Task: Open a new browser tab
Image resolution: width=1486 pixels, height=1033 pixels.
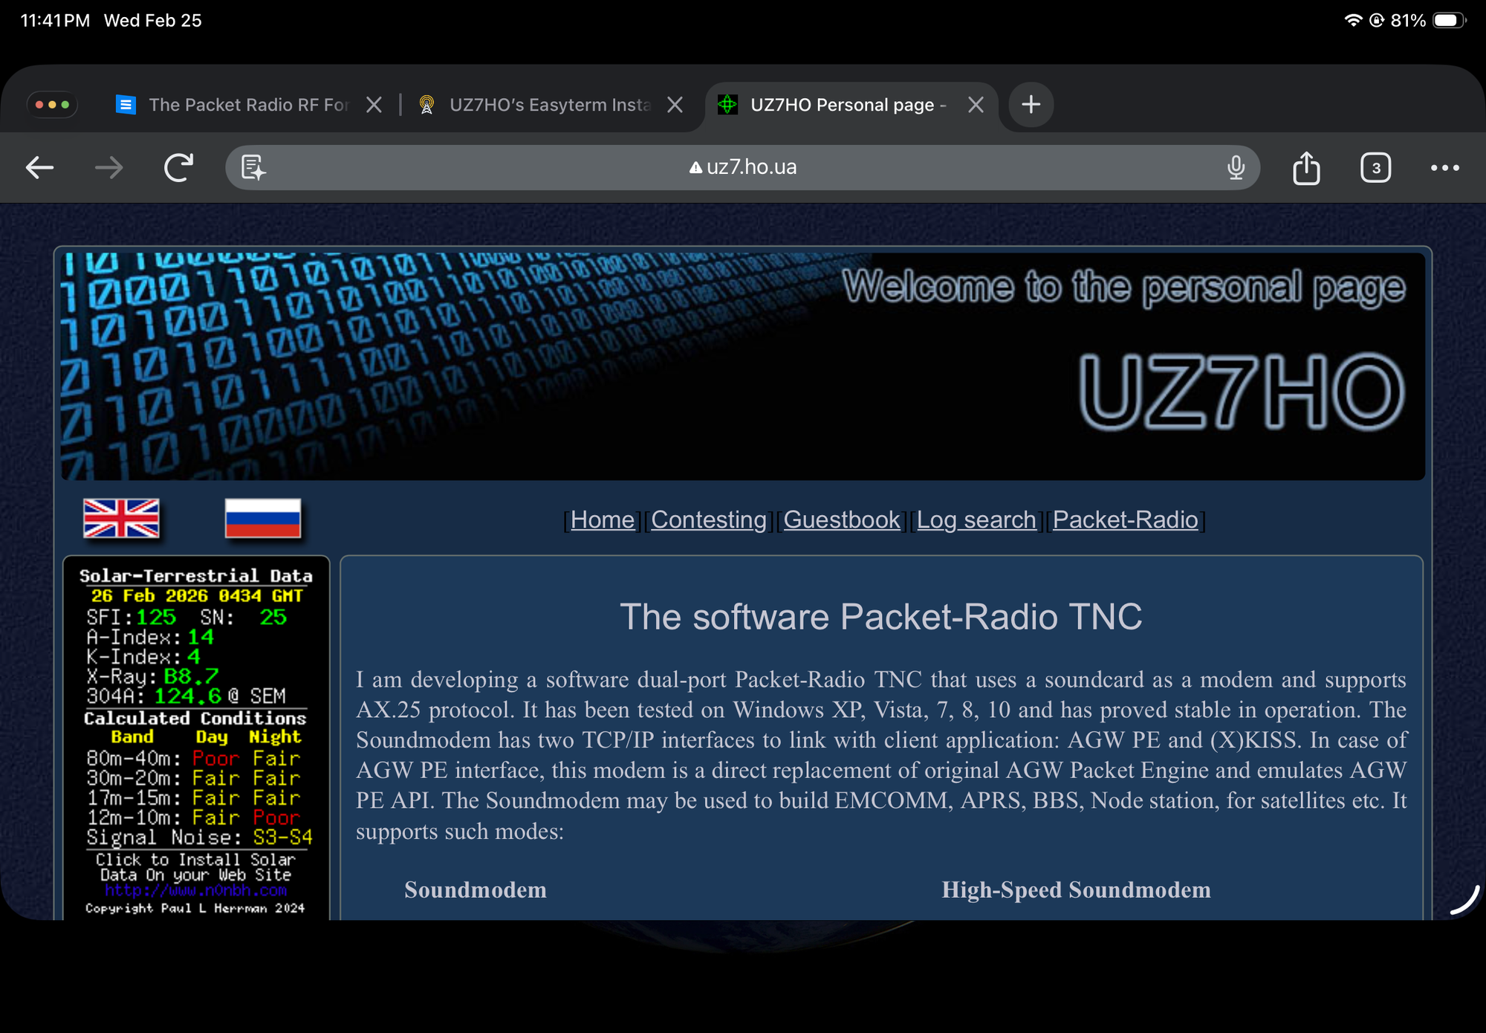Action: pyautogui.click(x=1031, y=104)
